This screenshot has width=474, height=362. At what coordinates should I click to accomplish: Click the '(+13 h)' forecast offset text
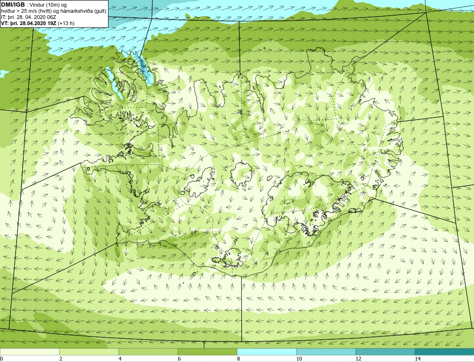66,23
